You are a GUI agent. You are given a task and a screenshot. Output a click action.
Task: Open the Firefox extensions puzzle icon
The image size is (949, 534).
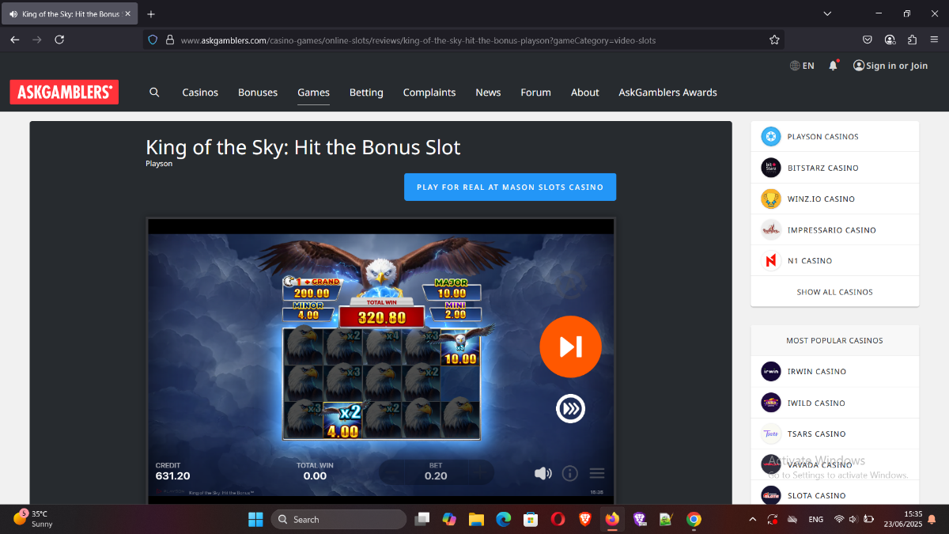pos(912,40)
